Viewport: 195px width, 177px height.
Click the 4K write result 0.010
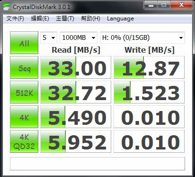149,117
